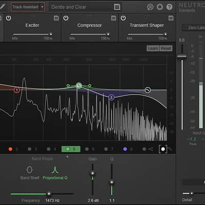
Task: Select the green EQ node 5
Action: click(x=79, y=86)
